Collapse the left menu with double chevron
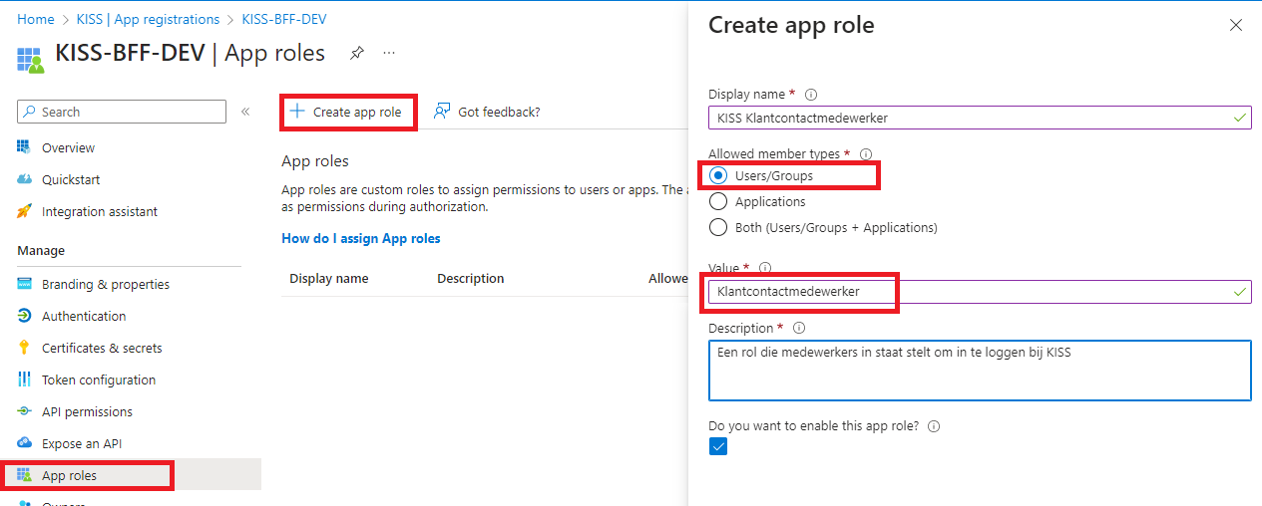This screenshot has width=1262, height=506. [245, 112]
